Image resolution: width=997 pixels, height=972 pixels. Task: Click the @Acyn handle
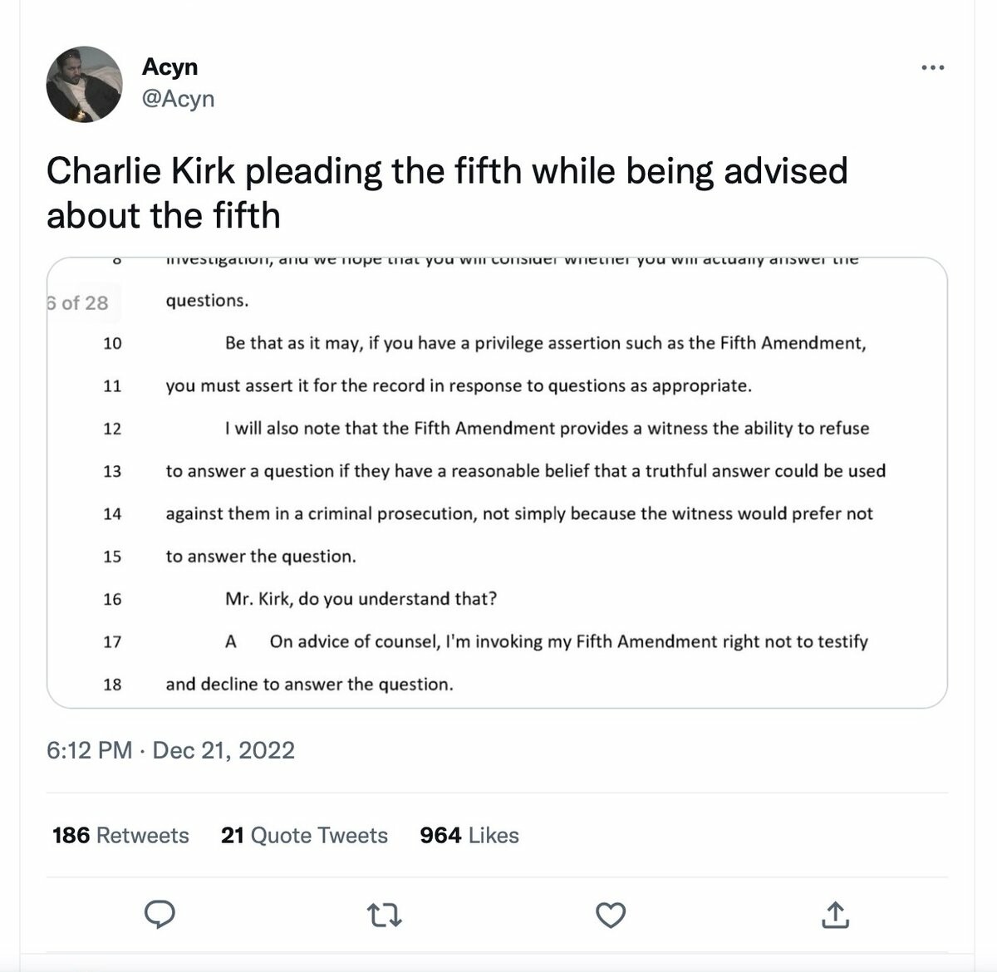pos(178,98)
